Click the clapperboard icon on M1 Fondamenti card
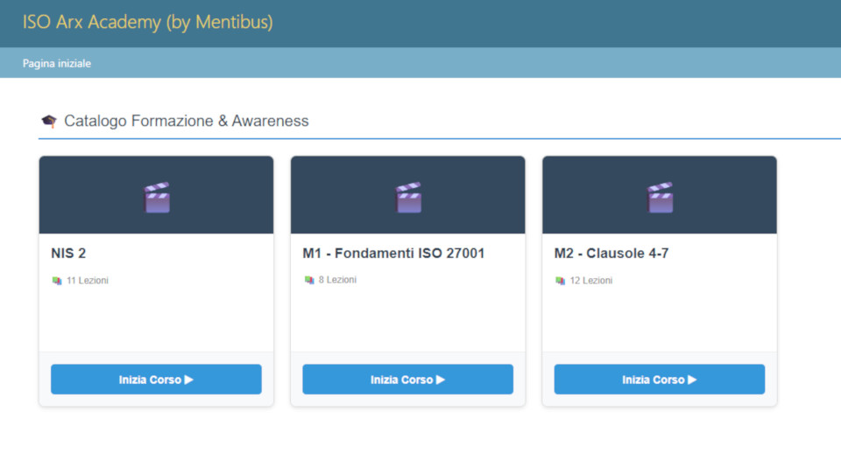This screenshot has height=474, width=841. coord(407,198)
